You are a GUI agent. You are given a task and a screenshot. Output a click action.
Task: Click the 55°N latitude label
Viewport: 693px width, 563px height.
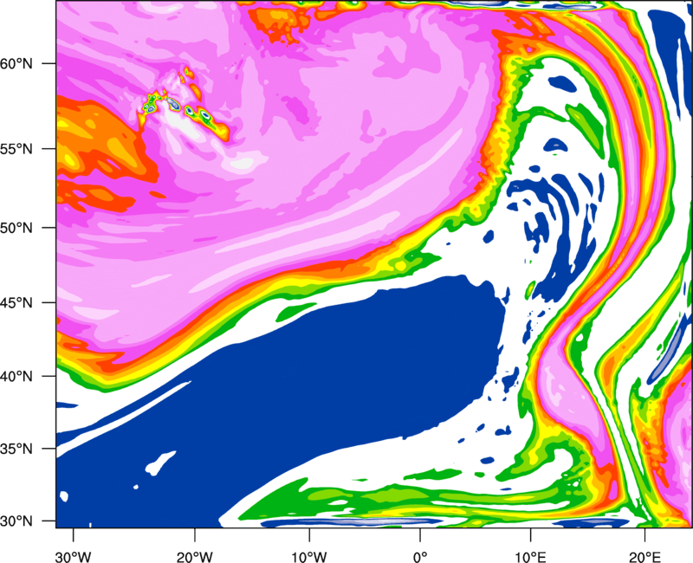16,149
